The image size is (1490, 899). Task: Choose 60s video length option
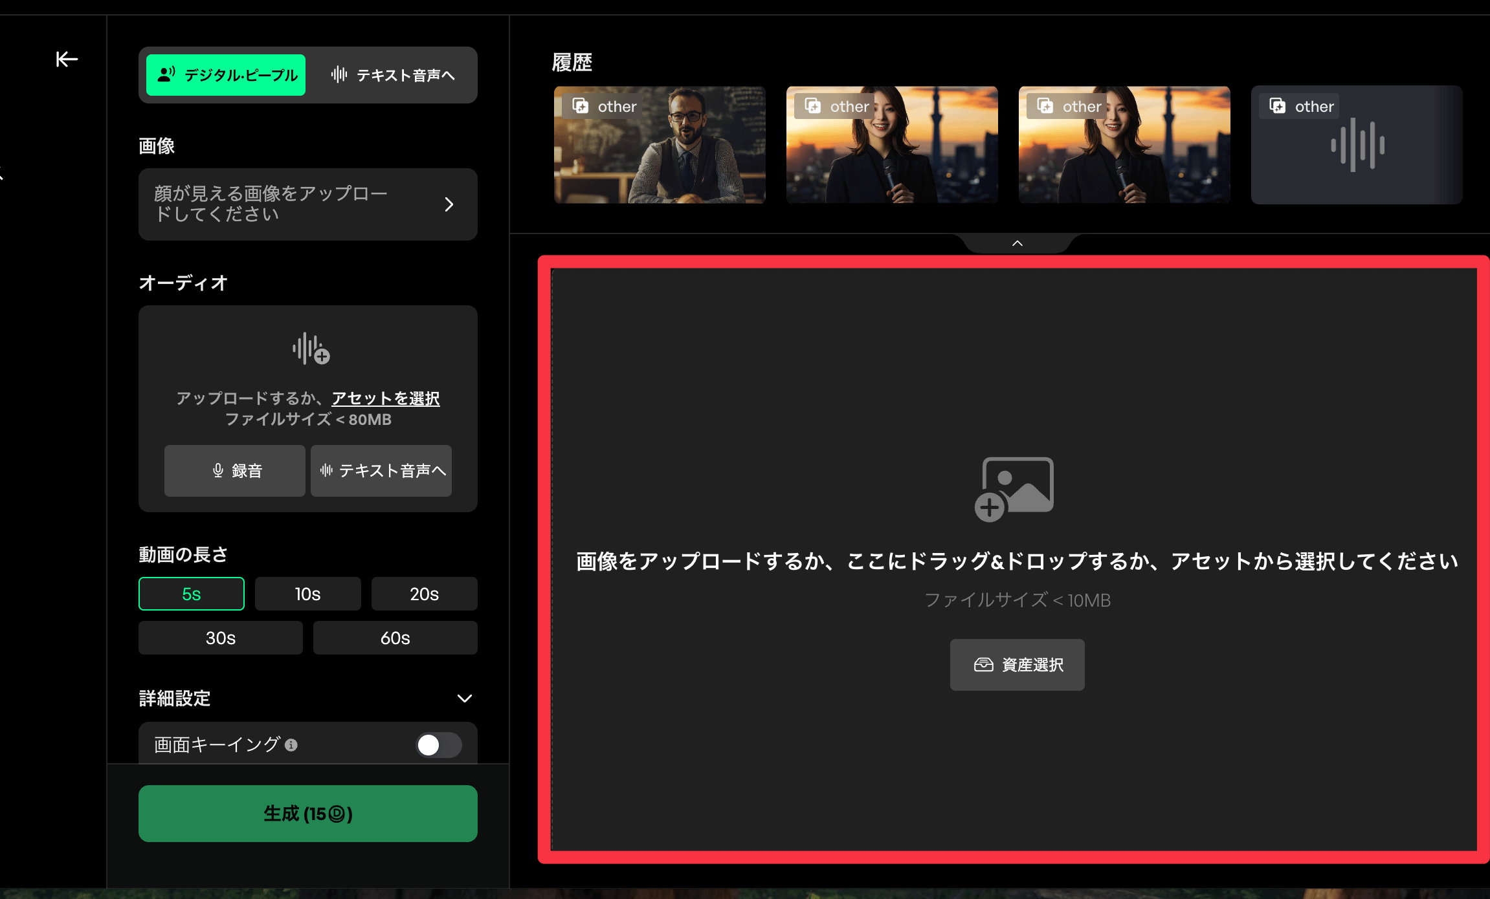(x=395, y=638)
